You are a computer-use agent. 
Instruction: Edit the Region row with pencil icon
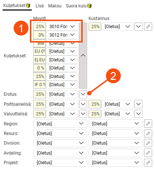point(148,124)
